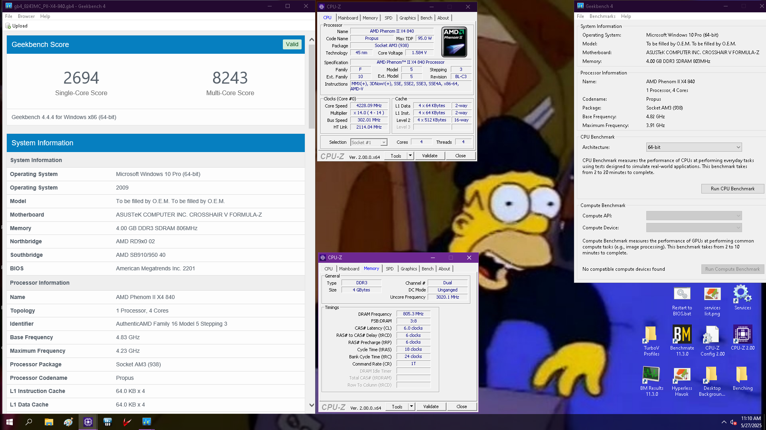The height and width of the screenshot is (430, 766).
Task: Click the 2694 Single-Core Score
Action: coord(81,78)
